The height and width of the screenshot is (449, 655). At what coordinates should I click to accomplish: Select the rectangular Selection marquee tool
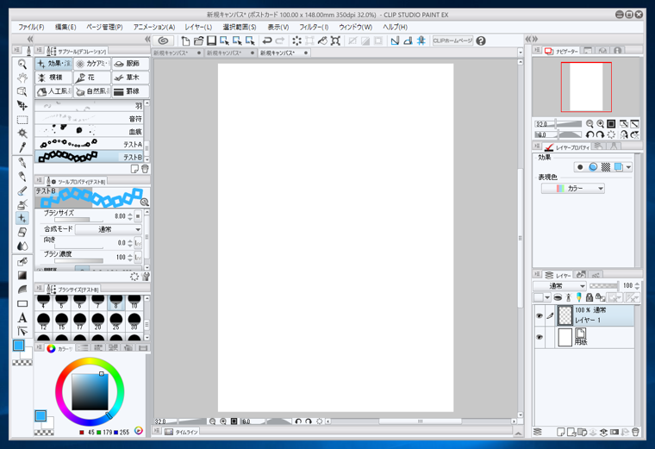(22, 120)
